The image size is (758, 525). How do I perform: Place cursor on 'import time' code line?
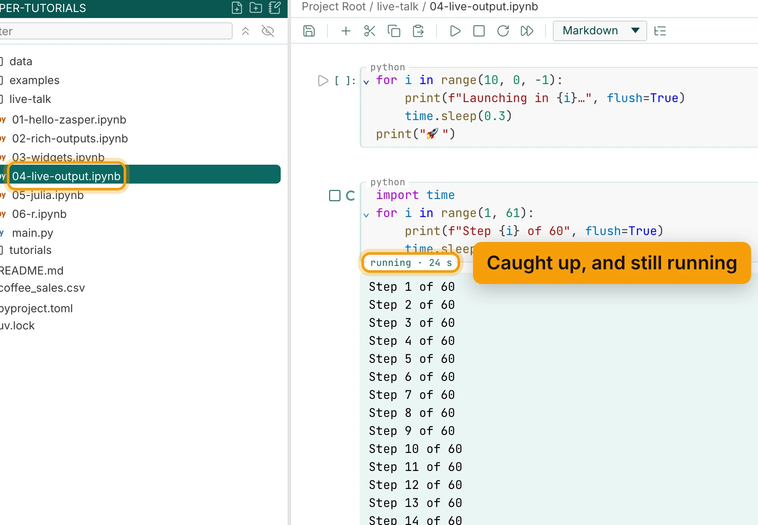click(x=415, y=195)
